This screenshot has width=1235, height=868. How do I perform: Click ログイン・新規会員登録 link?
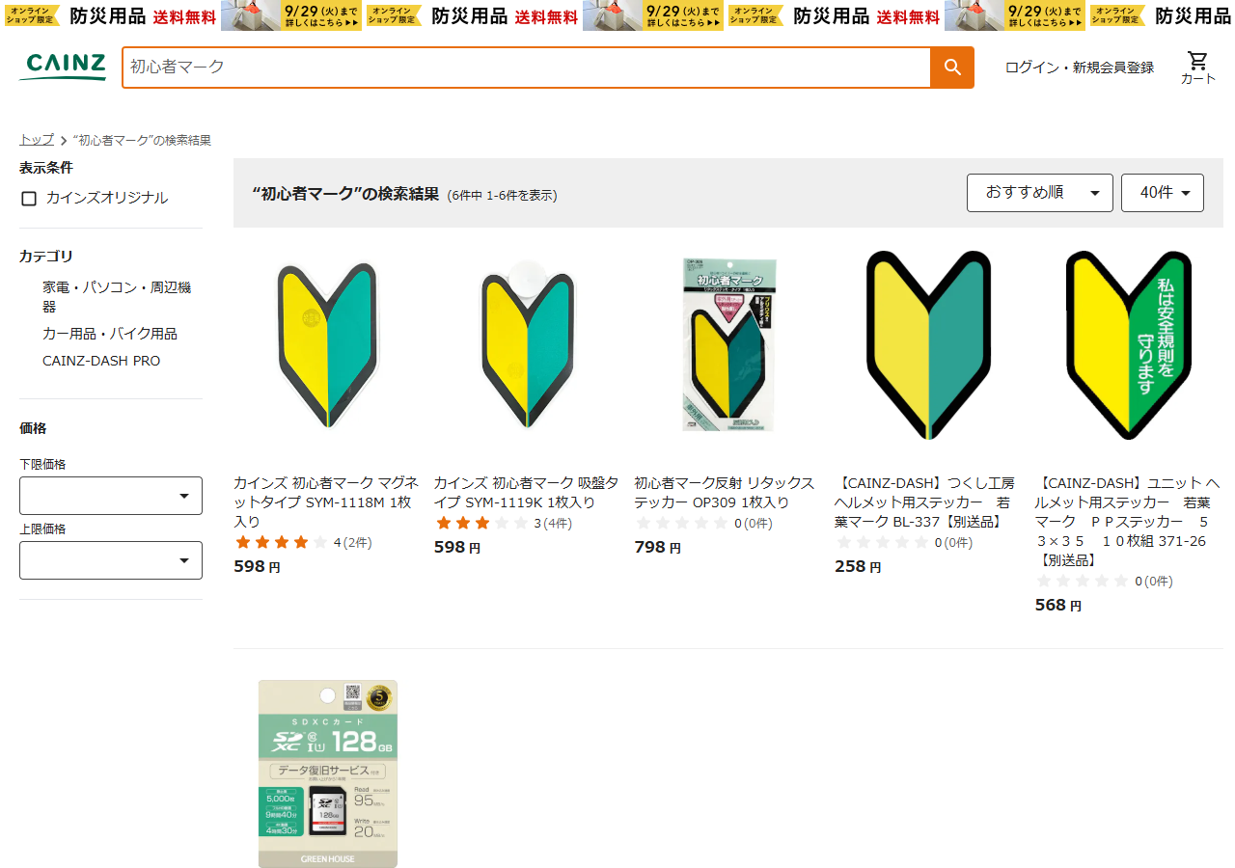click(x=1080, y=68)
